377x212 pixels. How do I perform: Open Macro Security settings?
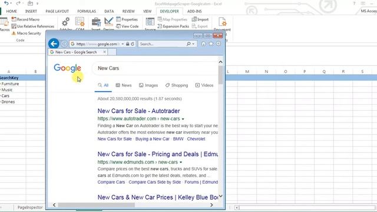tap(26, 33)
